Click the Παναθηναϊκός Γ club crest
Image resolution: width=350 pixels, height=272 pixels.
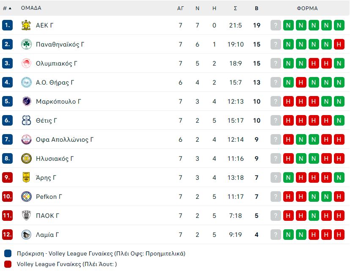coord(26,44)
